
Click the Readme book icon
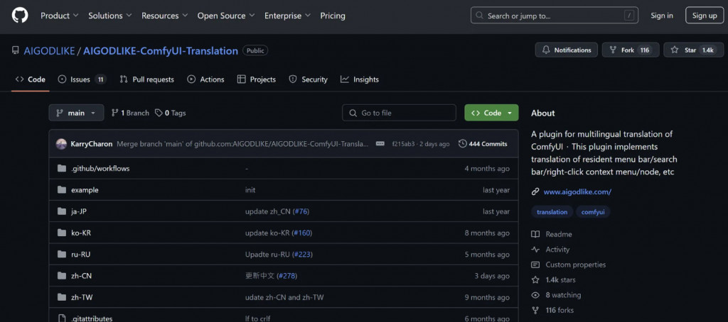pyautogui.click(x=535, y=235)
